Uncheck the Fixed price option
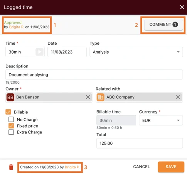The width and height of the screenshot is (187, 174). pos(11,126)
